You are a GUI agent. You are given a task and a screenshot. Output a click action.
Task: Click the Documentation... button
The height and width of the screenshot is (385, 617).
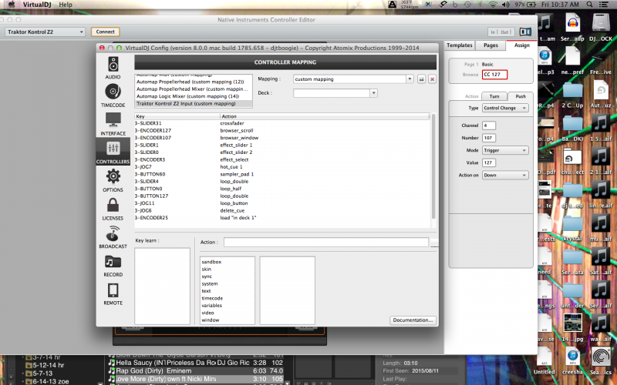[413, 320]
